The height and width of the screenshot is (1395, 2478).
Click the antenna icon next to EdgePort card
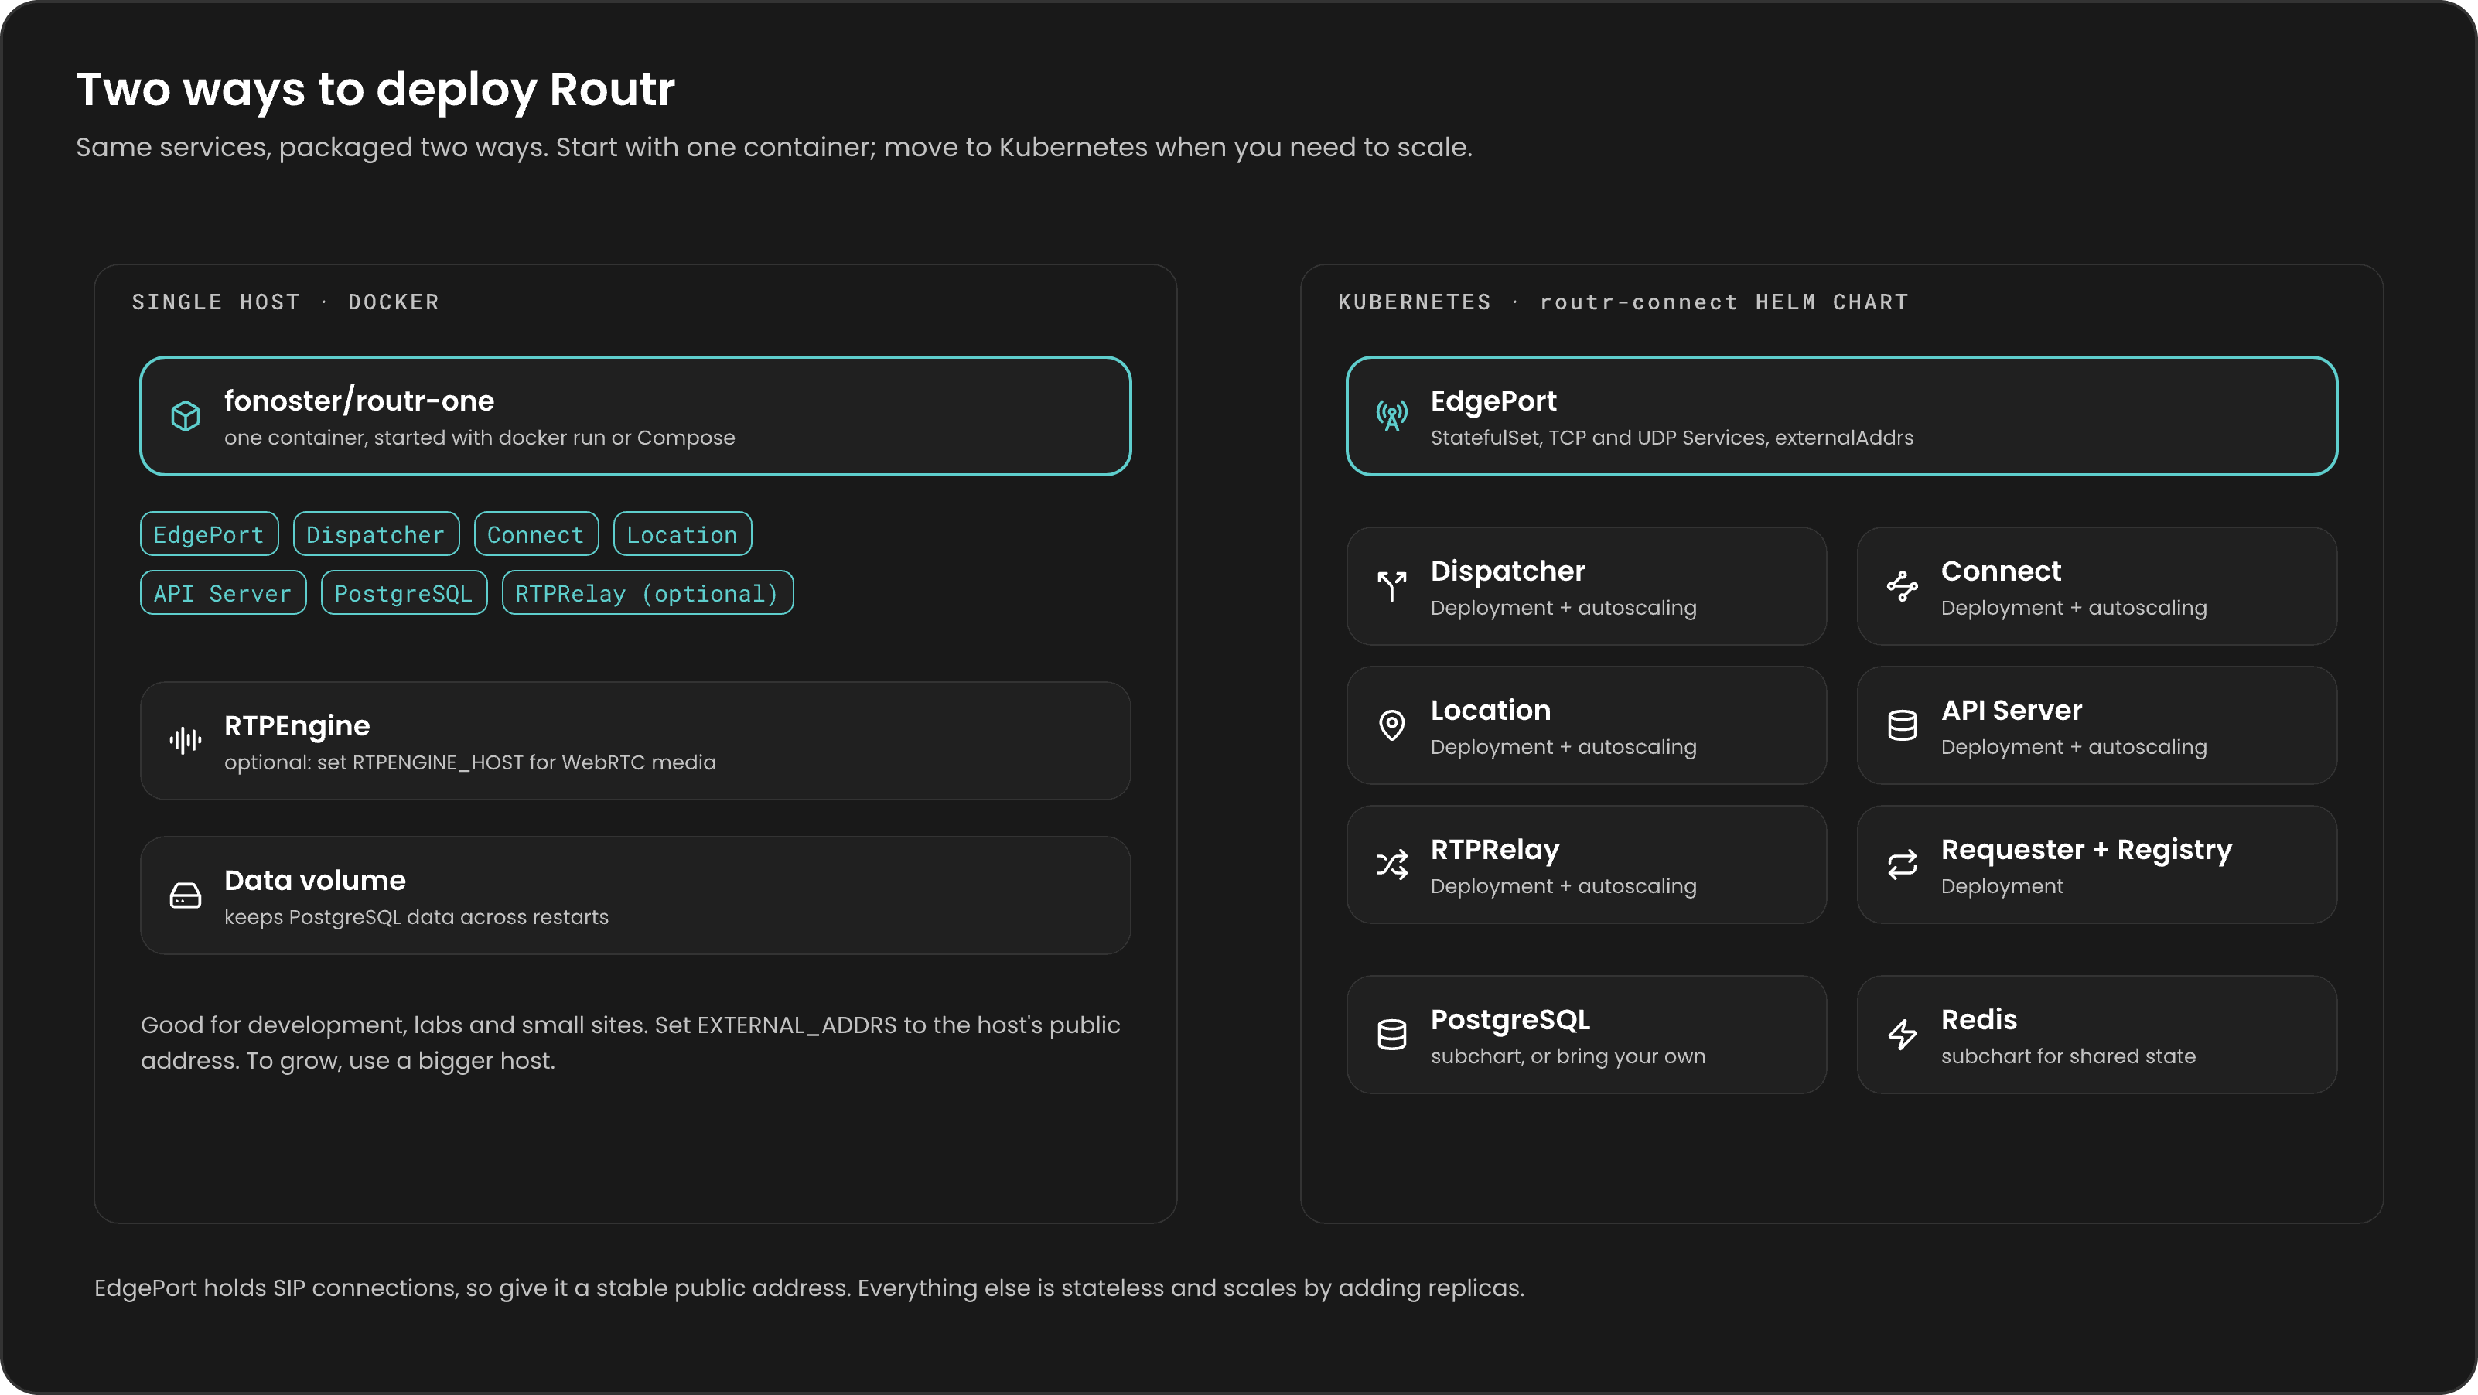[1391, 415]
